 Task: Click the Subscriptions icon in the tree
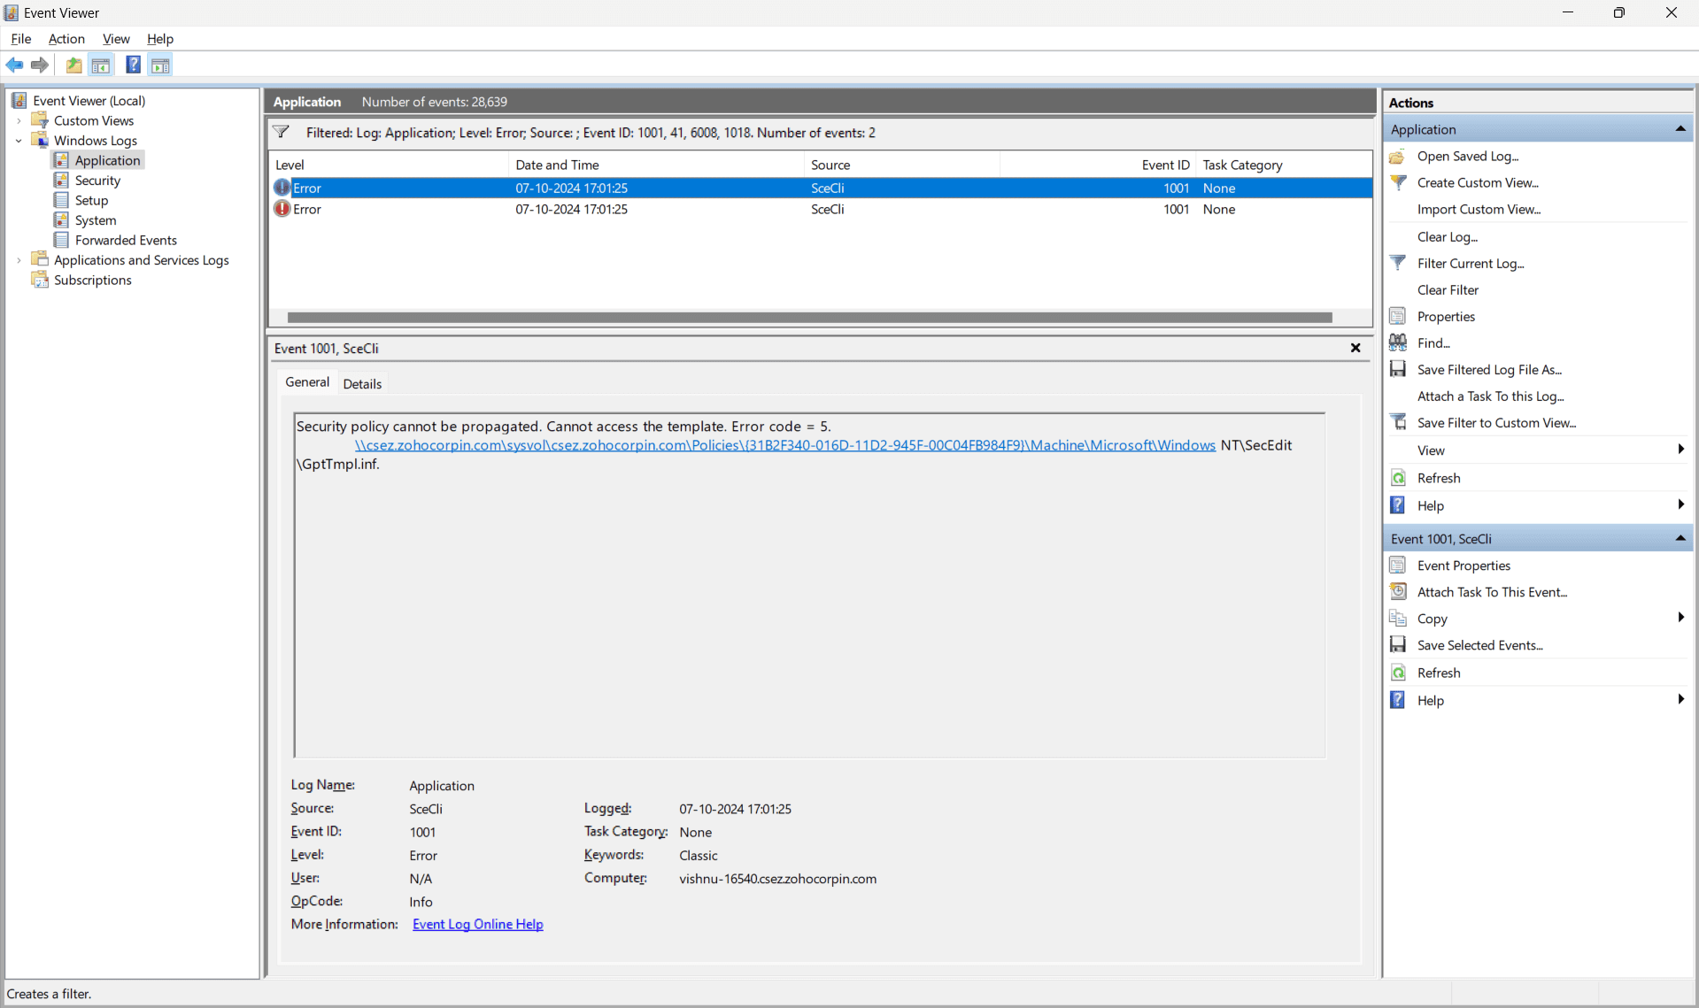(x=40, y=280)
